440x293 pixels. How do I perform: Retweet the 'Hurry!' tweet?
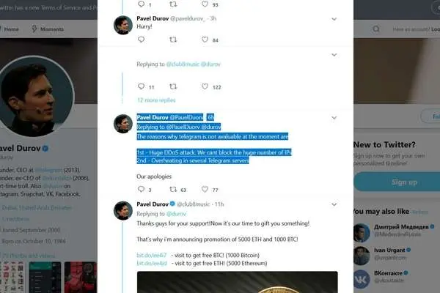[173, 40]
